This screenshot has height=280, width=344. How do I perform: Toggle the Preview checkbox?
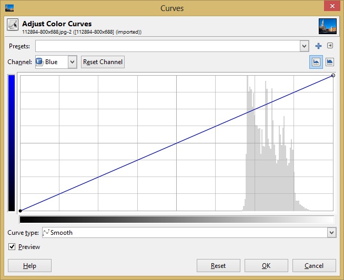pos(12,247)
